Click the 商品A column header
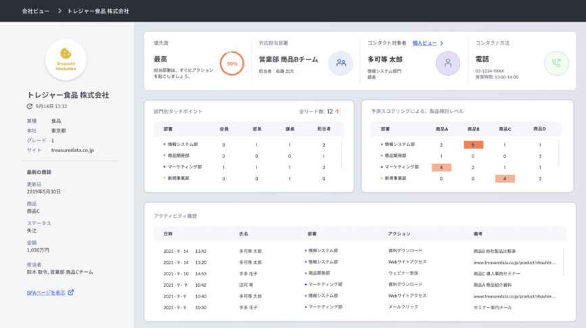Screen dimensions: 586x328 click(x=442, y=129)
